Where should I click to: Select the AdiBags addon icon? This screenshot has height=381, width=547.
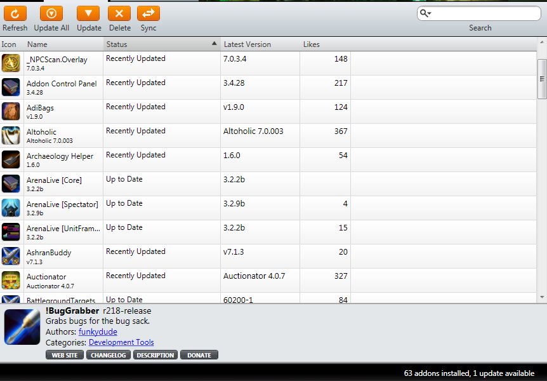pyautogui.click(x=11, y=111)
